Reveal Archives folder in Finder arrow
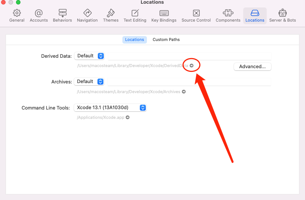The image size is (305, 200). coord(184,92)
